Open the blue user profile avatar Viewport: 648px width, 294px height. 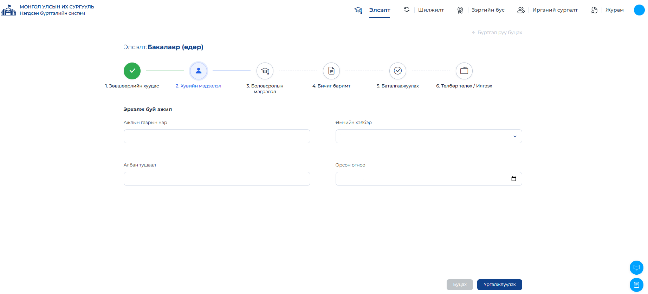click(x=639, y=10)
